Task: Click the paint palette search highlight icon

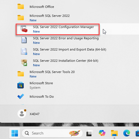Action: tap(75, 133)
